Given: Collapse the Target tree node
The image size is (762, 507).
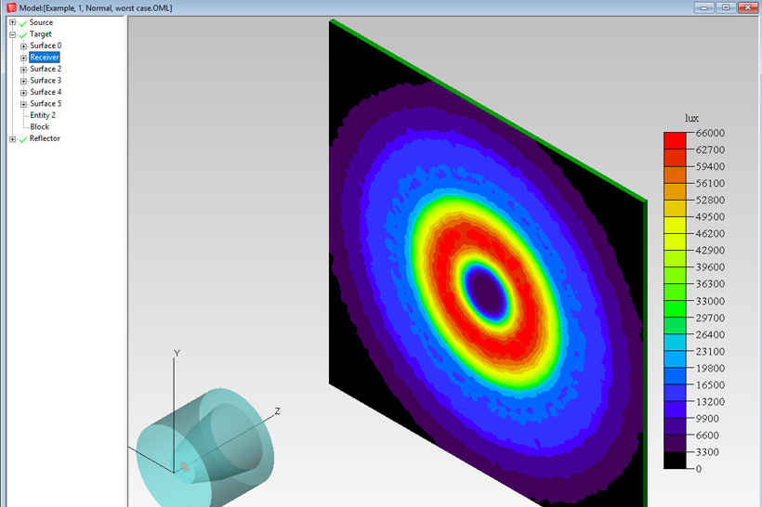Looking at the screenshot, I should point(12,34).
